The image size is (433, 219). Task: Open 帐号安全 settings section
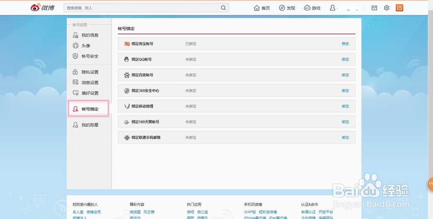(90, 56)
